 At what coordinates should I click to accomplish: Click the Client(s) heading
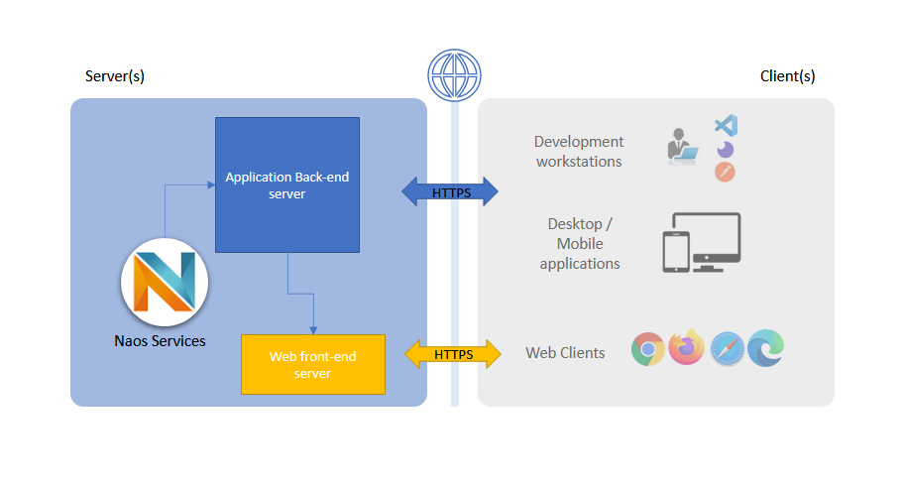coord(787,76)
